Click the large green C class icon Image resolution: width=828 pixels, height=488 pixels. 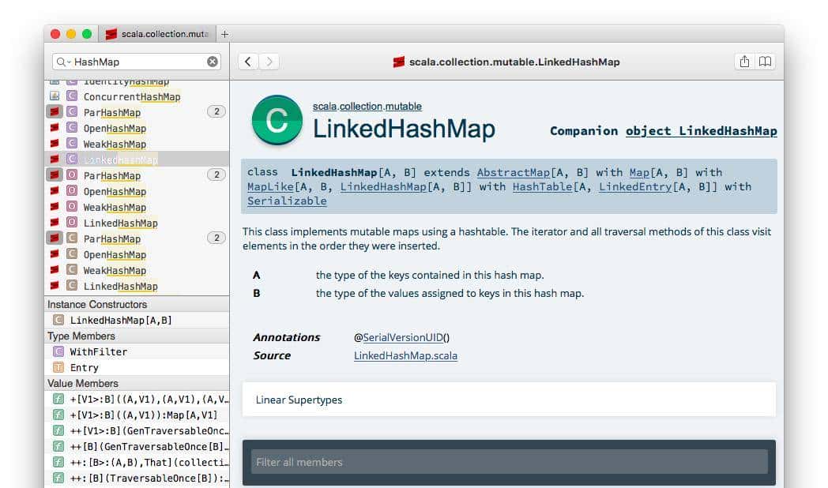(277, 120)
